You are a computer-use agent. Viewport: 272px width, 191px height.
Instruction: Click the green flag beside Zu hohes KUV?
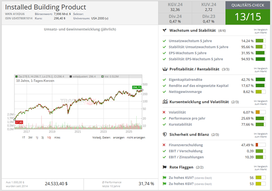pos(165,177)
